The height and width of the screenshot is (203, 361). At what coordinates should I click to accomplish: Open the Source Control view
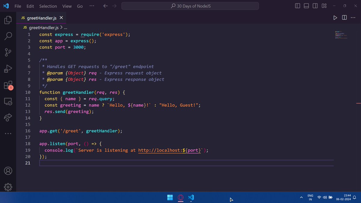(x=8, y=52)
